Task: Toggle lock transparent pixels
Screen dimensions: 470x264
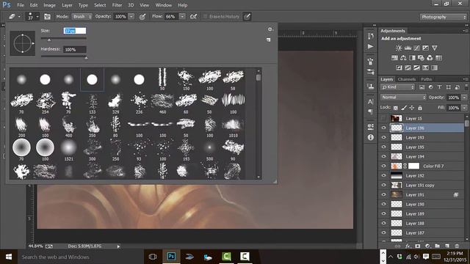Action: 396,108
